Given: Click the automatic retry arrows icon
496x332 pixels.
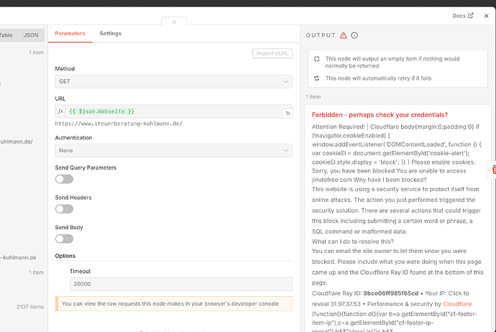Looking at the screenshot, I should pos(316,78).
